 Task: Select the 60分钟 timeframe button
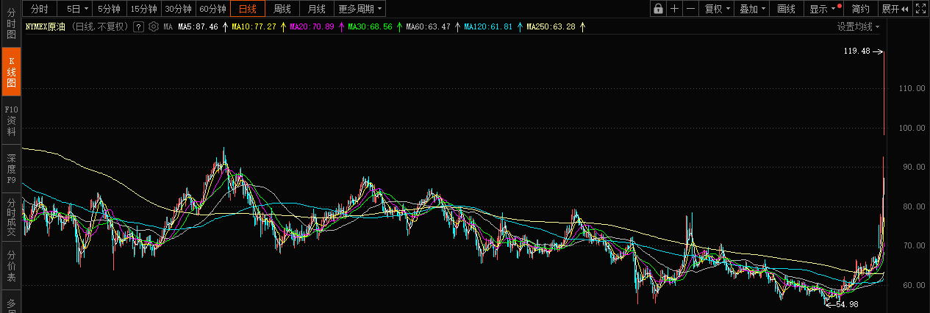coord(213,9)
